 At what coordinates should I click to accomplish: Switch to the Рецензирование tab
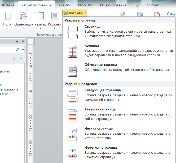click(x=113, y=5)
